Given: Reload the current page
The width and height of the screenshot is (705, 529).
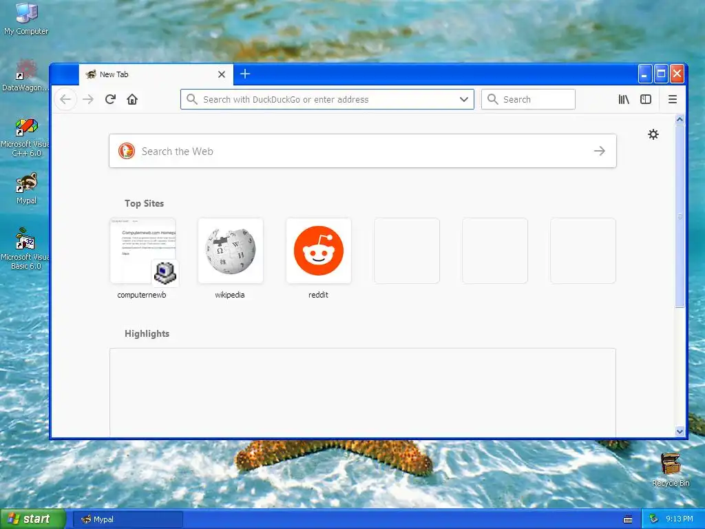Looking at the screenshot, I should (111, 99).
